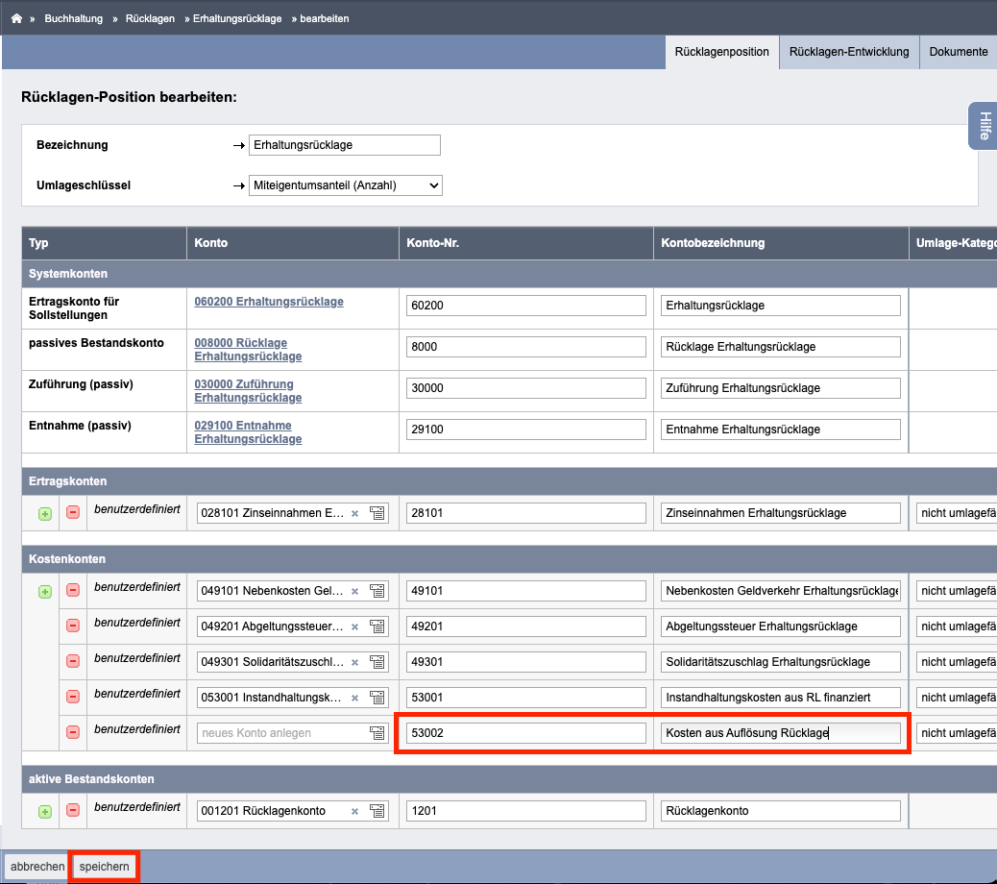Add a new Ertragskonten row with plus icon

pos(44,514)
